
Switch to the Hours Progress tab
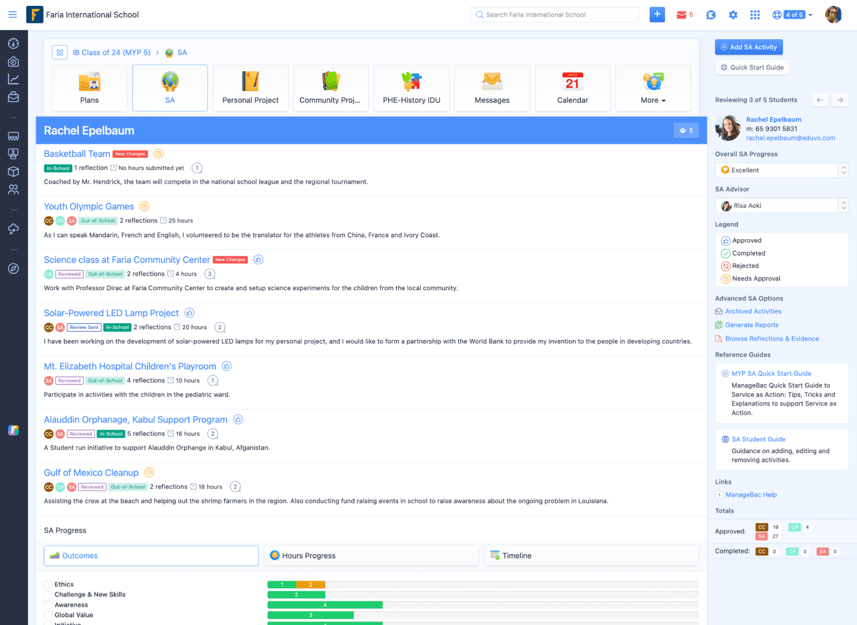371,555
